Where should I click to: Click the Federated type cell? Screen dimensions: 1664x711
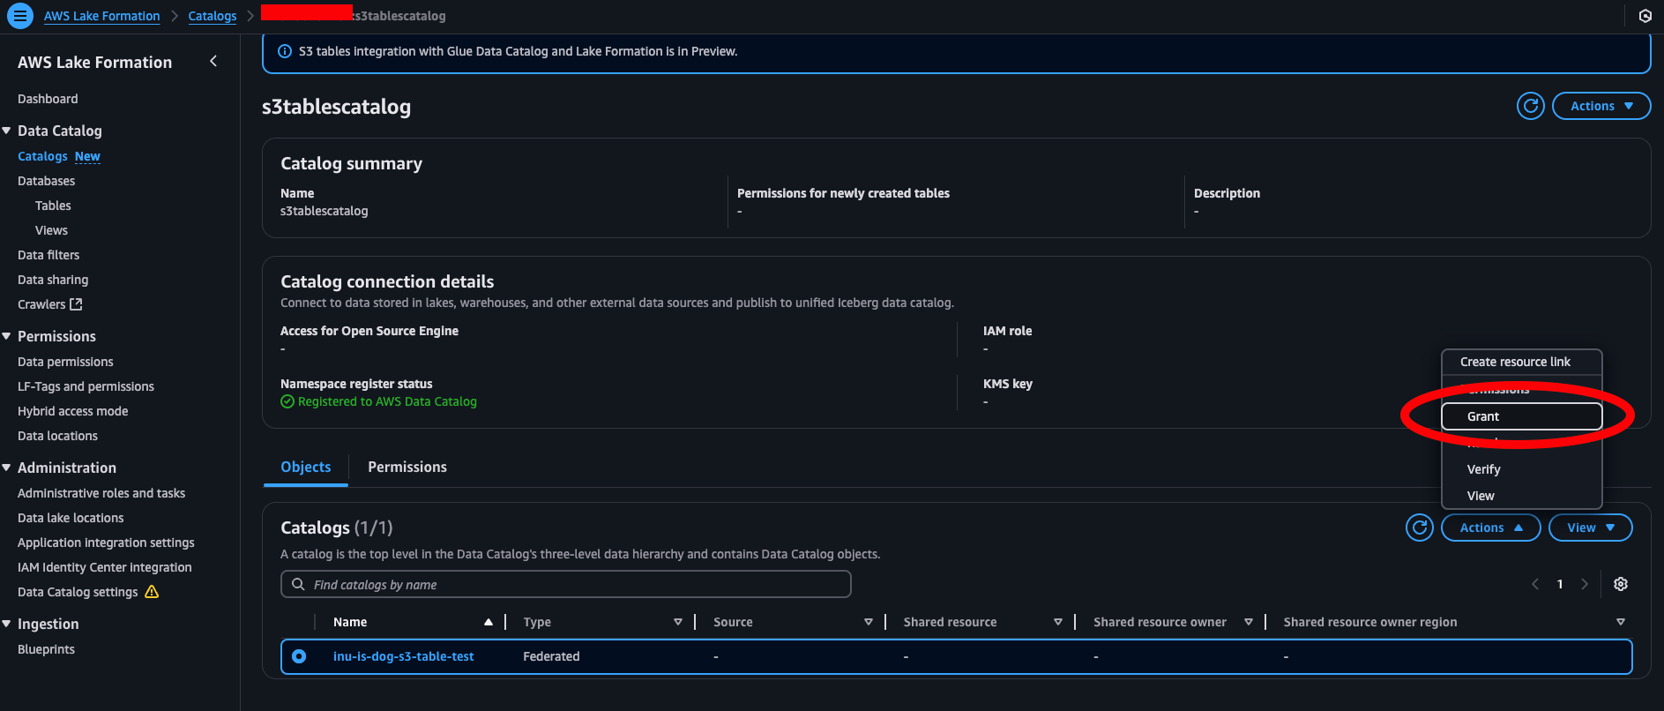coord(551,656)
